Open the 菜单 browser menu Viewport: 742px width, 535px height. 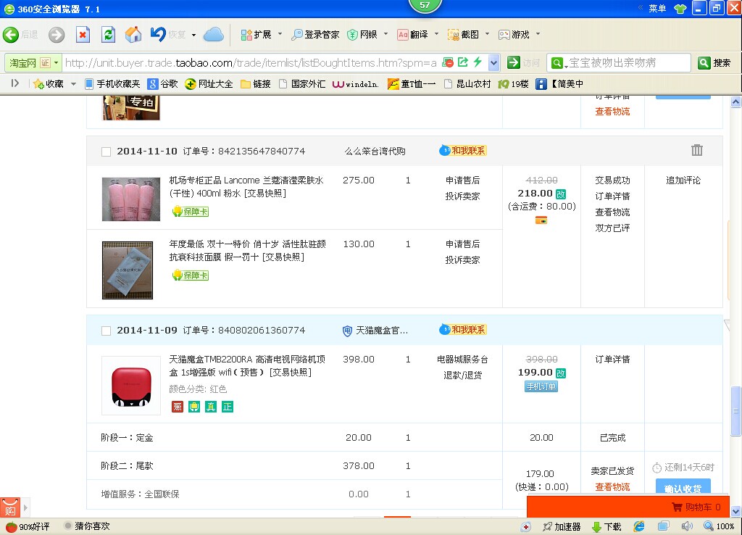coord(656,9)
